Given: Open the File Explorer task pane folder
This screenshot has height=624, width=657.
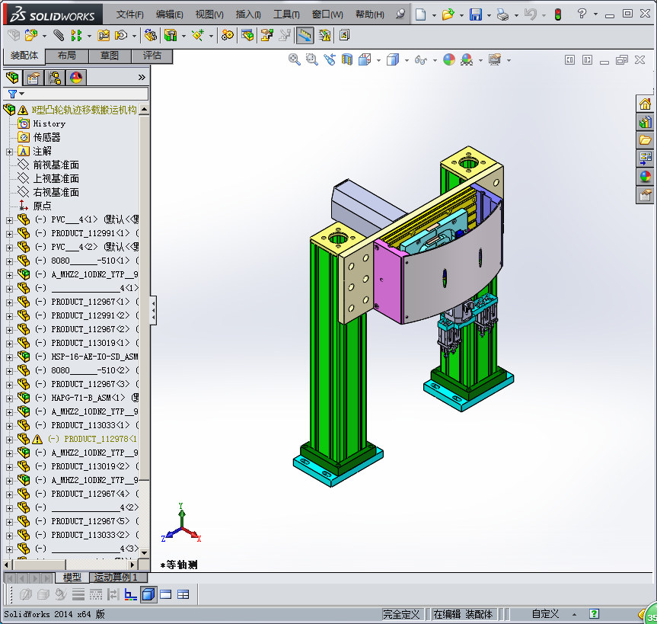Looking at the screenshot, I should (645, 139).
